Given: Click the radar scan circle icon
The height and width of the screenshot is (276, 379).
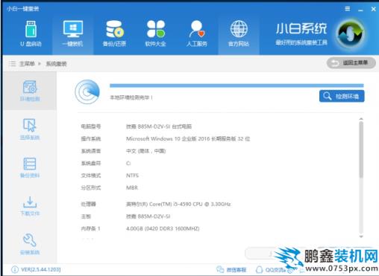Looking at the screenshot, I should (87, 92).
